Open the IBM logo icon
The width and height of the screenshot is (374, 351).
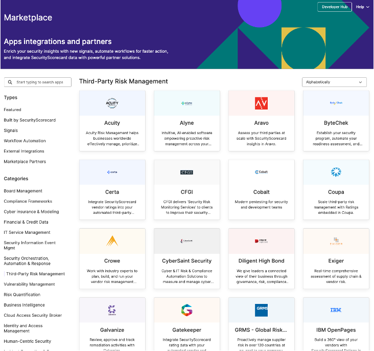pyautogui.click(x=336, y=310)
